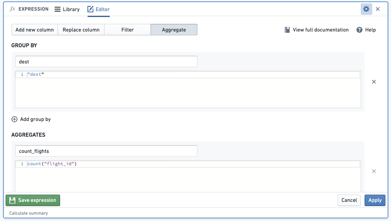Close the expression editor dialog
The image size is (391, 221).
point(378,9)
